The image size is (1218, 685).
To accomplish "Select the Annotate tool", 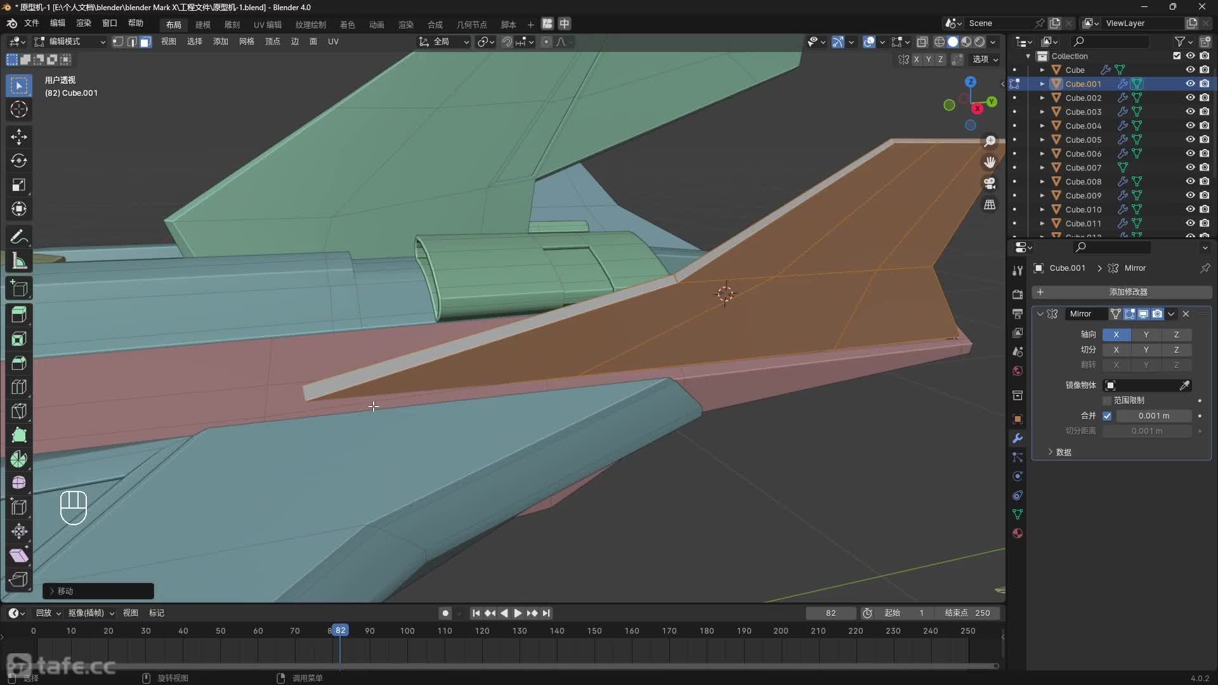I will [19, 237].
